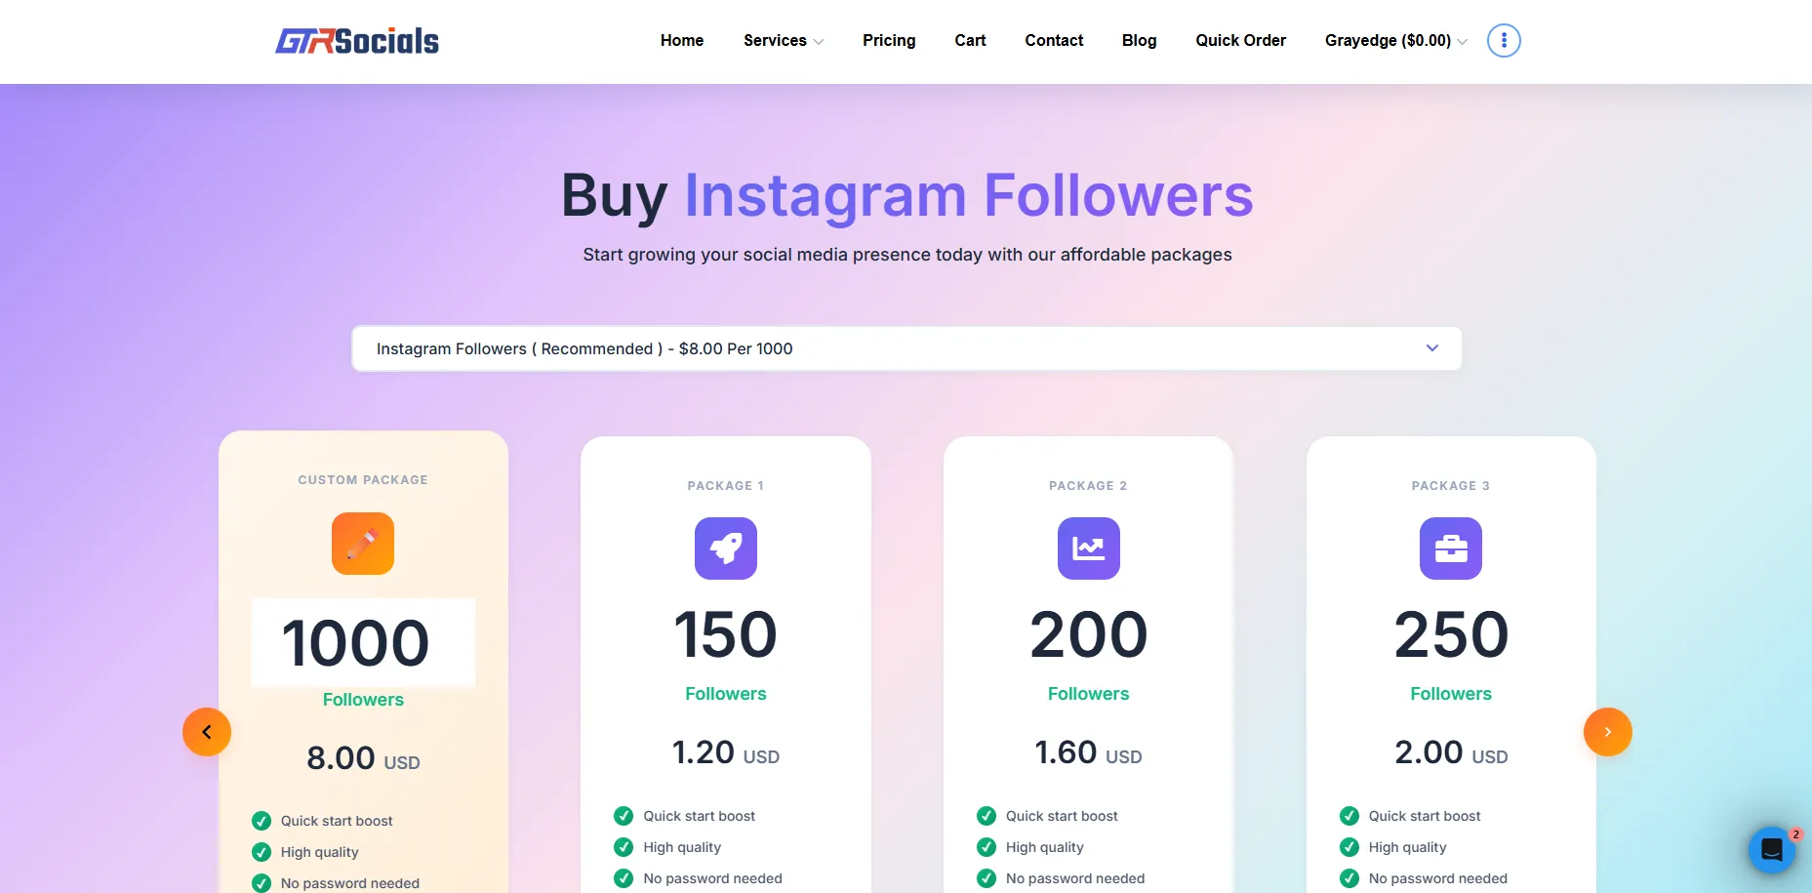This screenshot has height=893, width=1812.
Task: Edit the custom followers amount field
Action: pyautogui.click(x=362, y=642)
